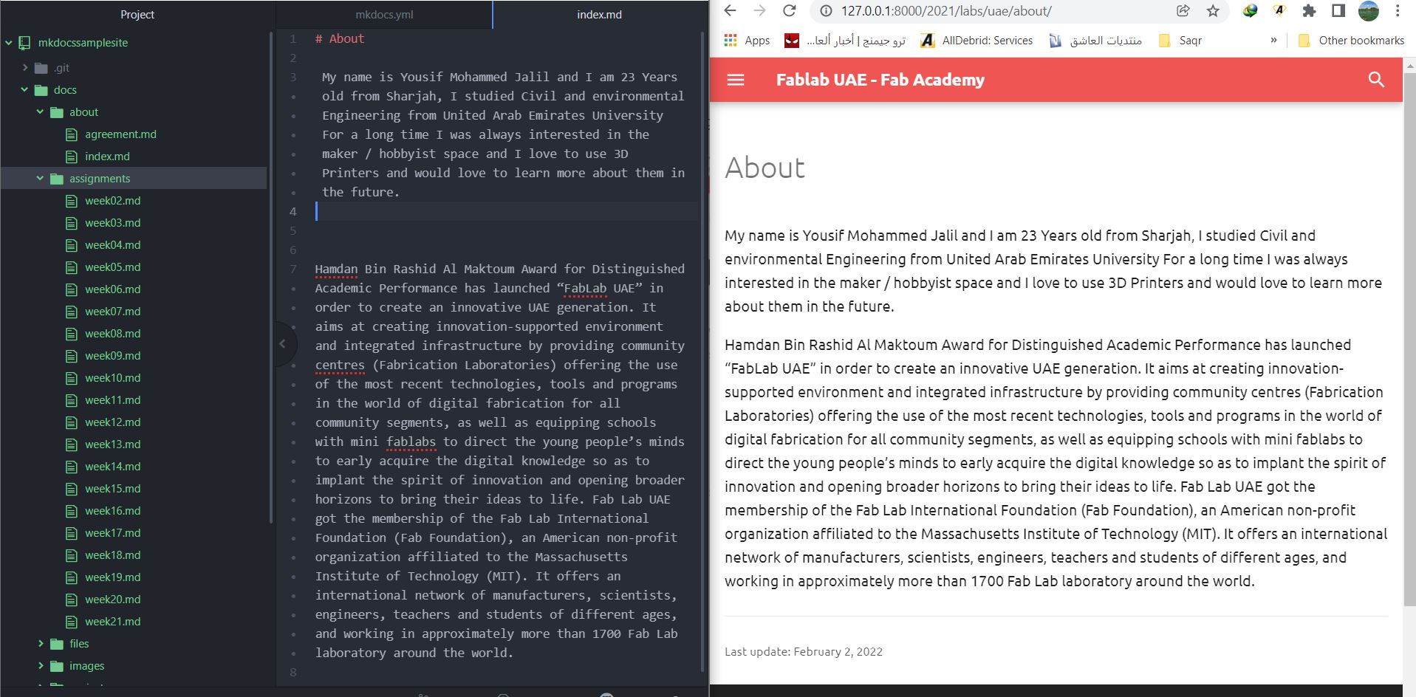Share this page from address bar

click(x=1183, y=11)
